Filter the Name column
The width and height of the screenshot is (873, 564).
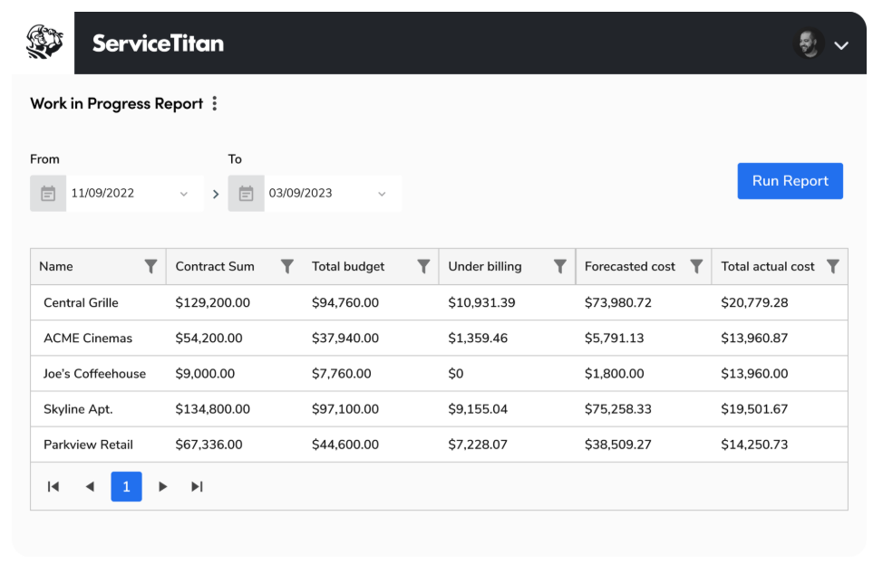click(x=150, y=266)
